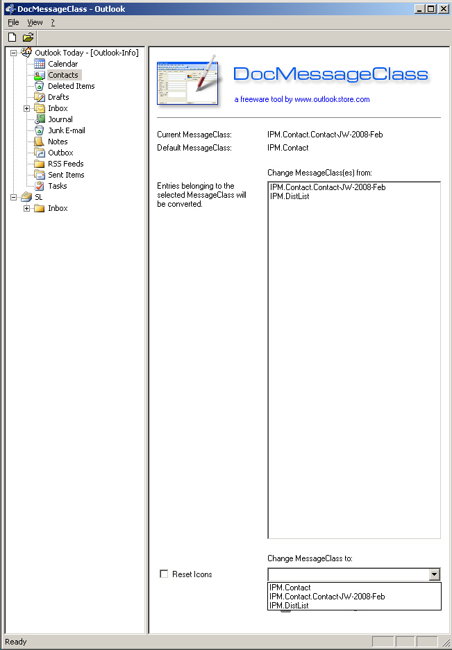
Task: Click the Journal folder icon
Action: coord(40,119)
